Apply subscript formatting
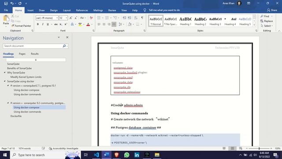 click(x=61, y=24)
